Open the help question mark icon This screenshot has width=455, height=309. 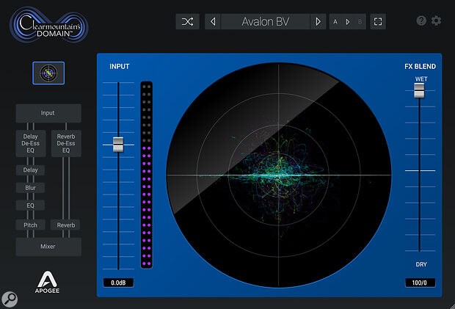pyautogui.click(x=421, y=21)
